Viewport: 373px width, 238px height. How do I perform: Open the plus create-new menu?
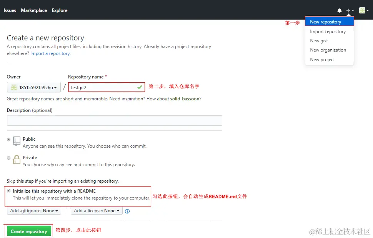click(350, 10)
